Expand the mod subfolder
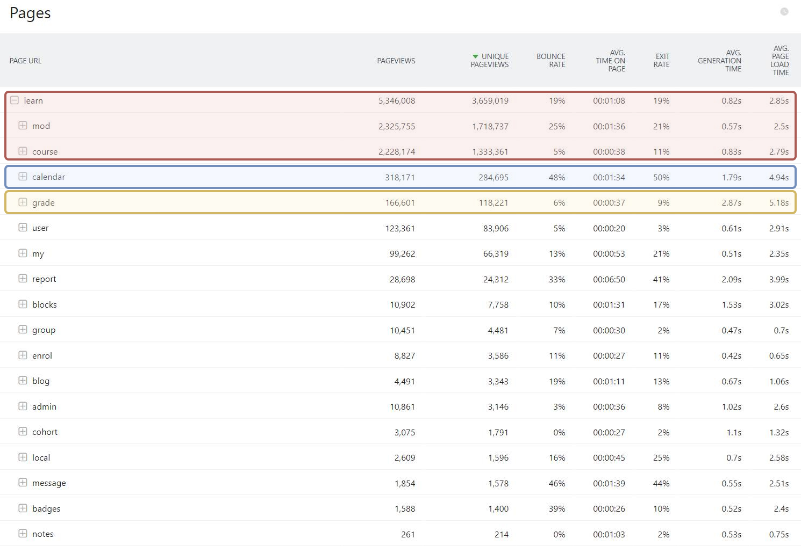This screenshot has height=546, width=801. [23, 126]
